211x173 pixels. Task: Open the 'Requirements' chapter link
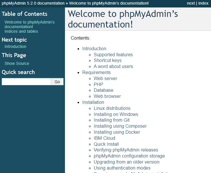(97, 72)
